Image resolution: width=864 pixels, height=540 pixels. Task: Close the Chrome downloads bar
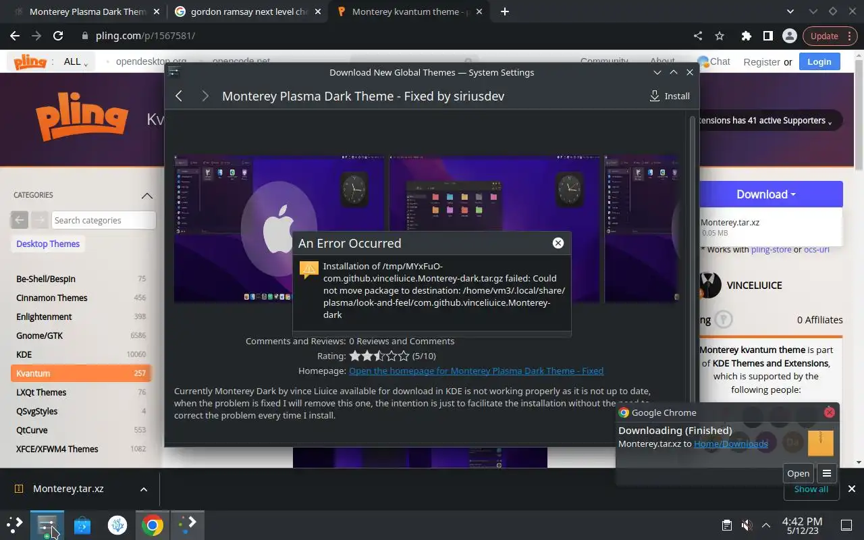click(x=851, y=489)
